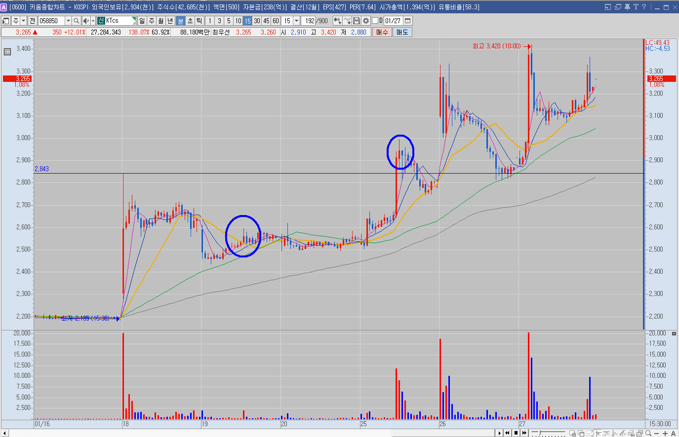Switch to 10-minute interval
679x437 pixels.
click(238, 21)
